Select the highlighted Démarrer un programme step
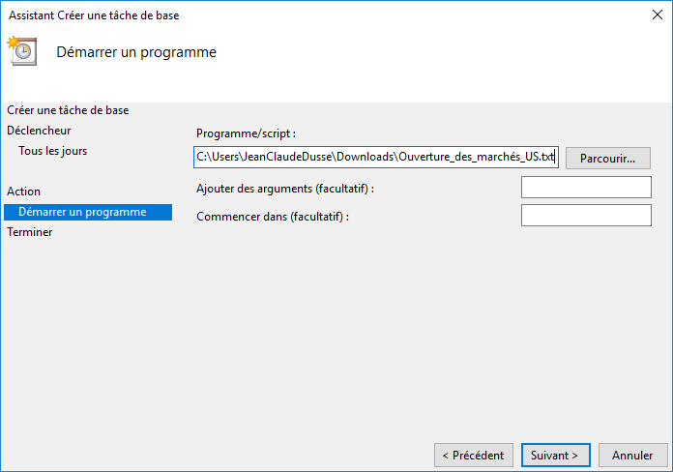This screenshot has height=472, width=673. (x=83, y=212)
